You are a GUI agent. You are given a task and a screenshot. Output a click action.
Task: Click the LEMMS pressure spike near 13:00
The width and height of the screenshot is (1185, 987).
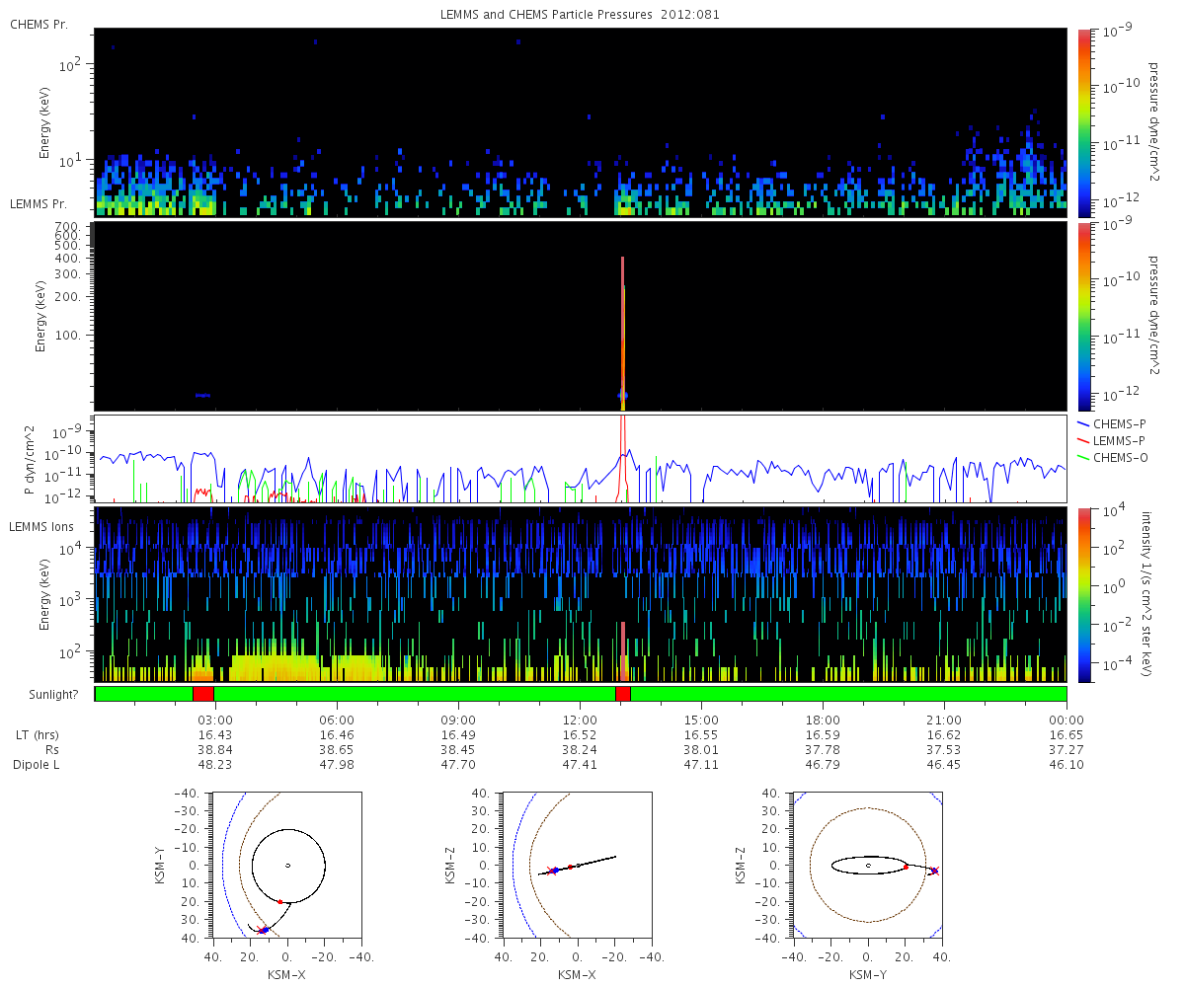point(623,331)
